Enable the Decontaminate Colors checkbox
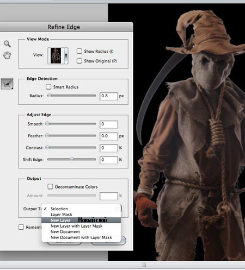Screen dimensions: 245x270 click(50, 186)
